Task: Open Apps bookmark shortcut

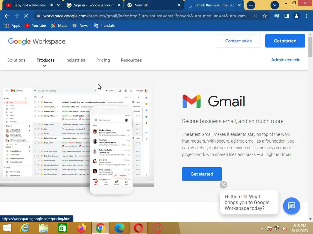Action: (x=12, y=26)
